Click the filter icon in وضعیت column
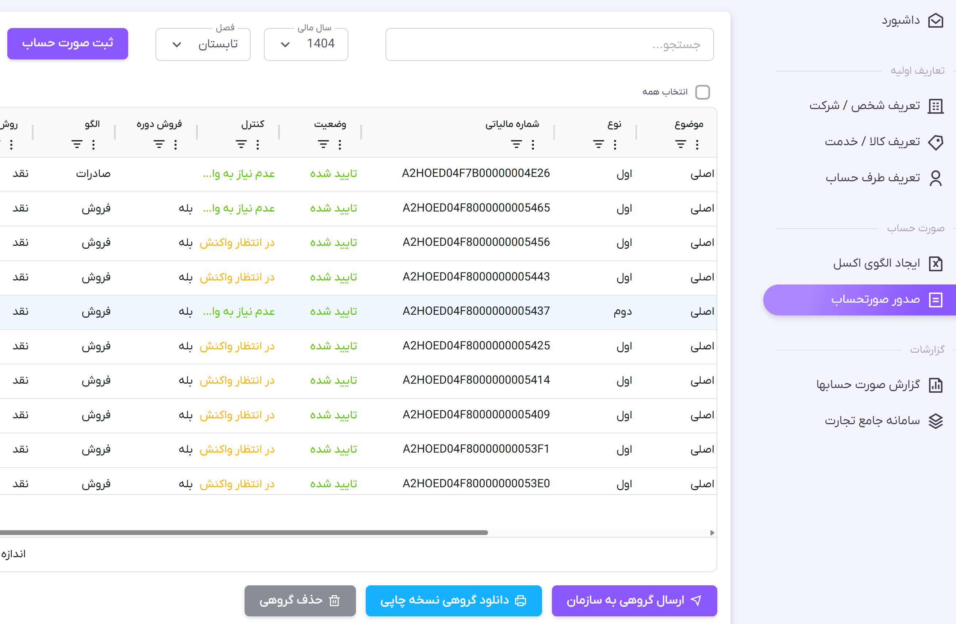The width and height of the screenshot is (956, 624). pyautogui.click(x=323, y=144)
